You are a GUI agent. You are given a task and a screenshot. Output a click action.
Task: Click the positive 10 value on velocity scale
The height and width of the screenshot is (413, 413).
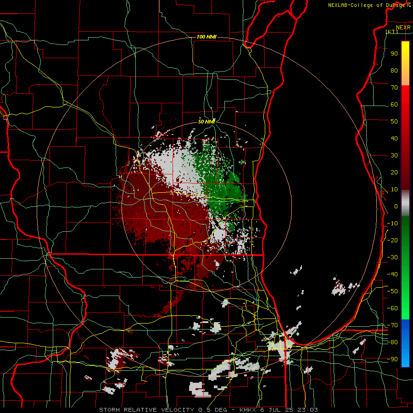394,190
